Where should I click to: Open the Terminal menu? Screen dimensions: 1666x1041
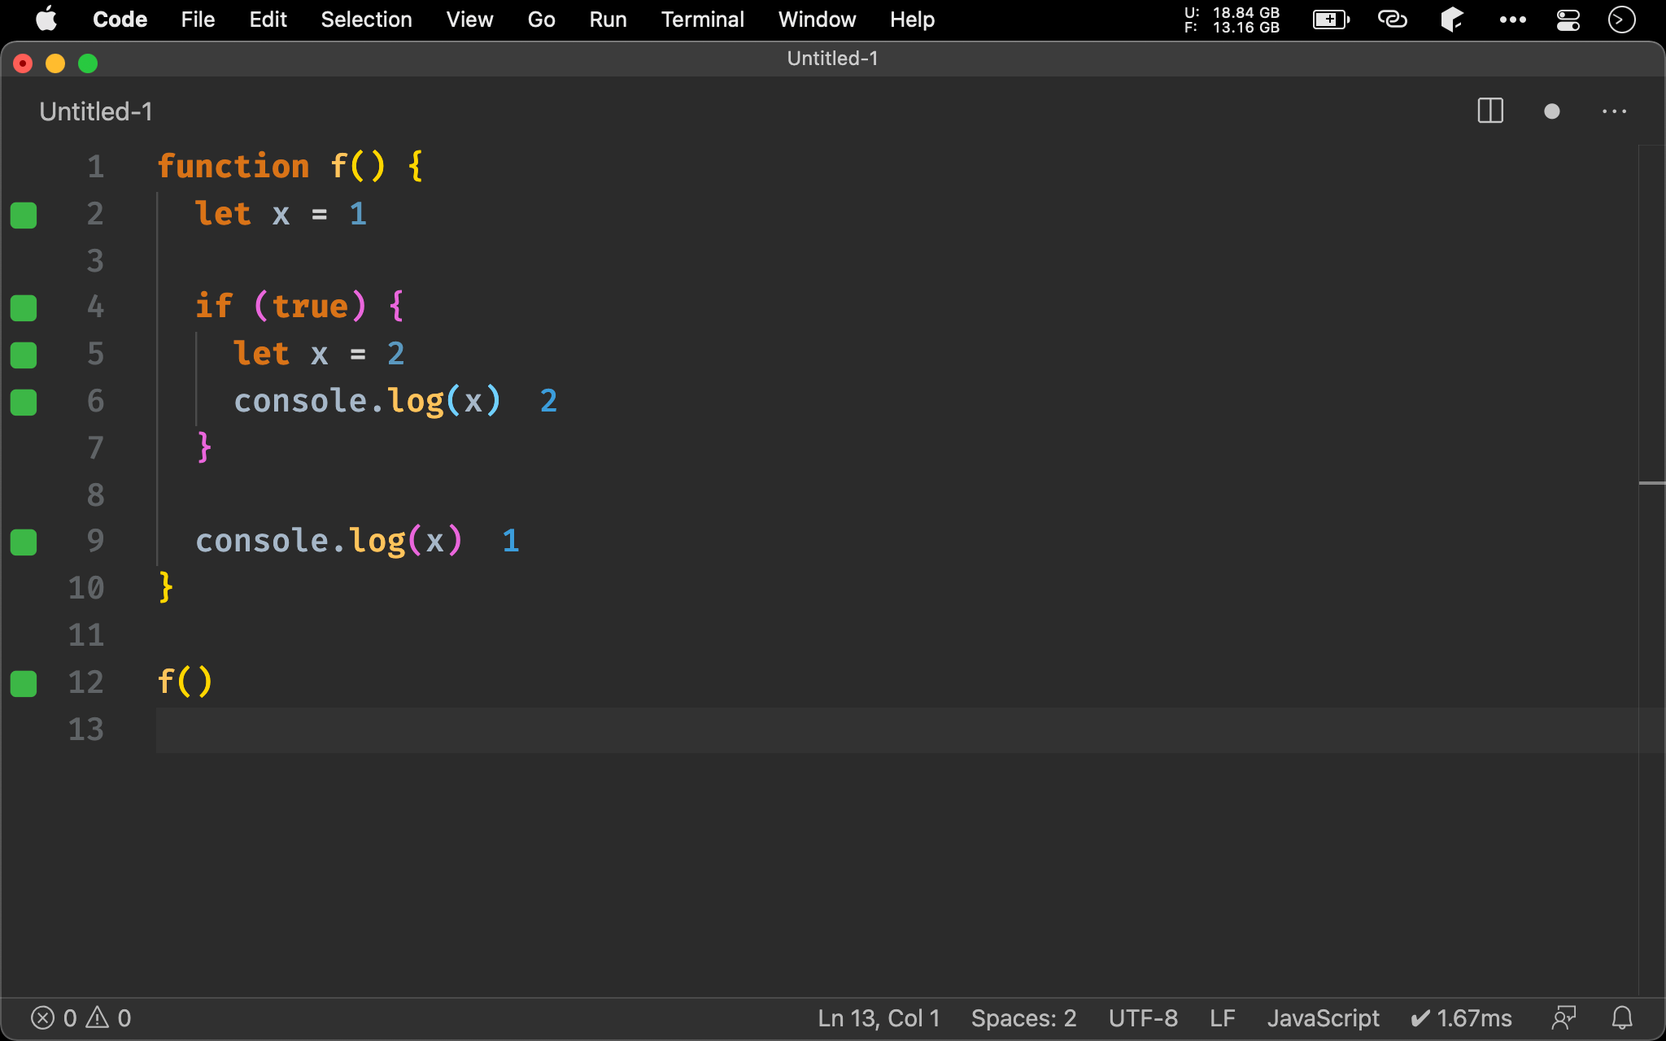(x=702, y=20)
